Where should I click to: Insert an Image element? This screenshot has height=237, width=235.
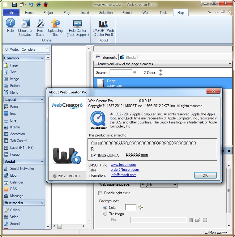12,79
